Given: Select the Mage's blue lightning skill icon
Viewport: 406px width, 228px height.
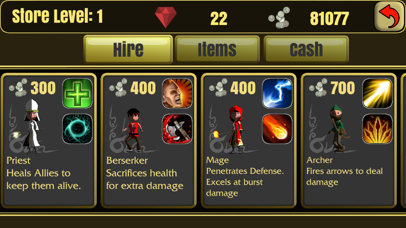Looking at the screenshot, I should click(277, 93).
